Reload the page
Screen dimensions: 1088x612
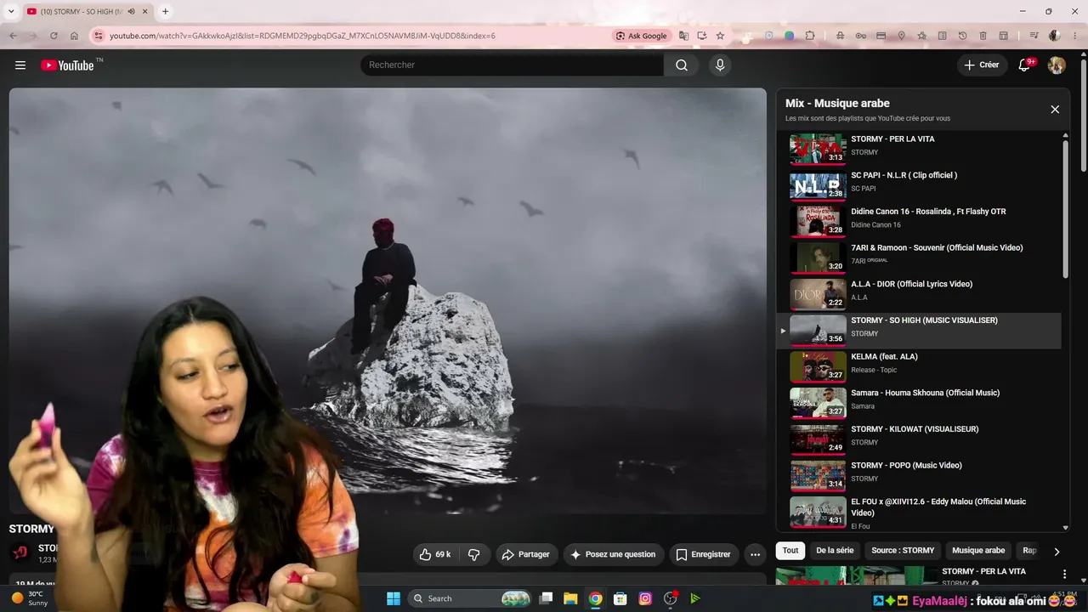tap(54, 36)
